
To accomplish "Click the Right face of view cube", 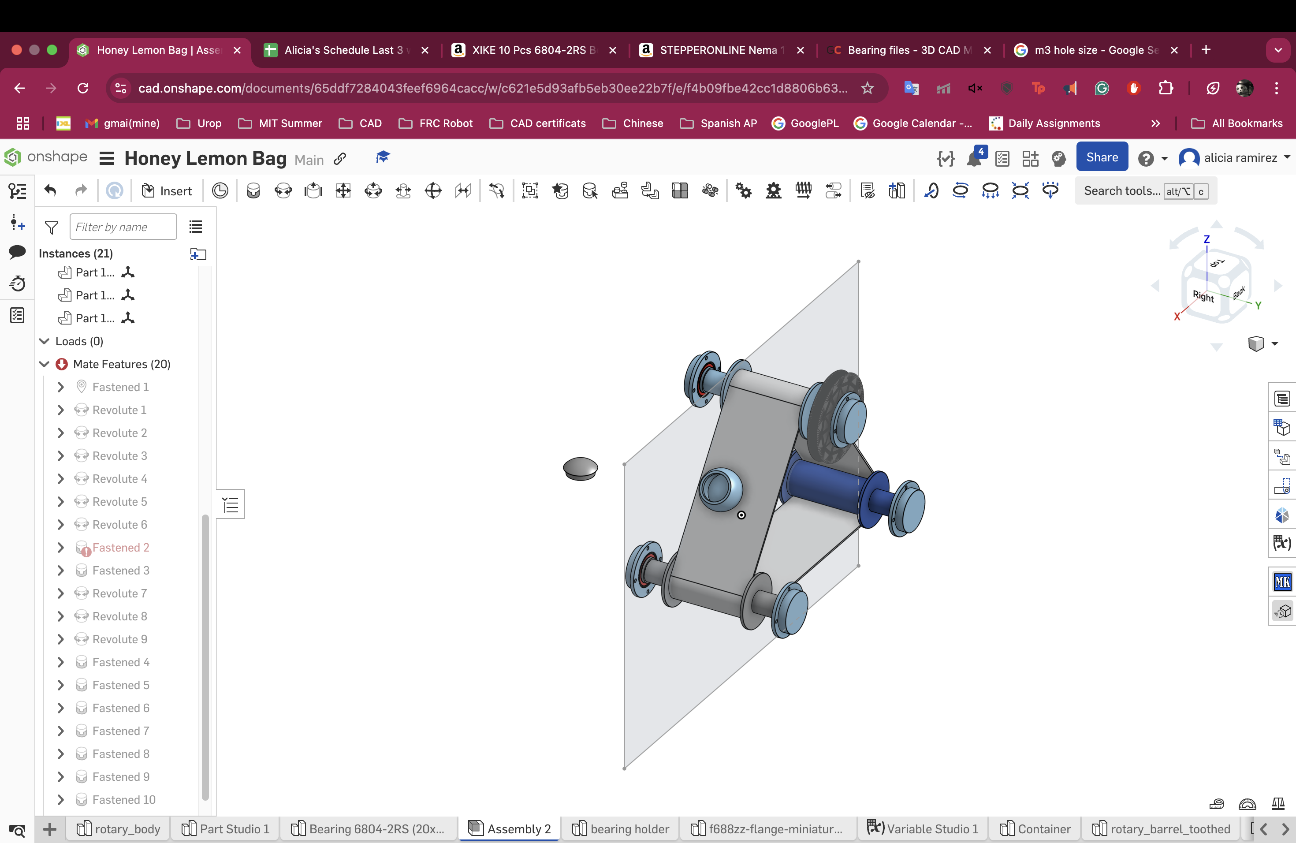I will click(1203, 296).
